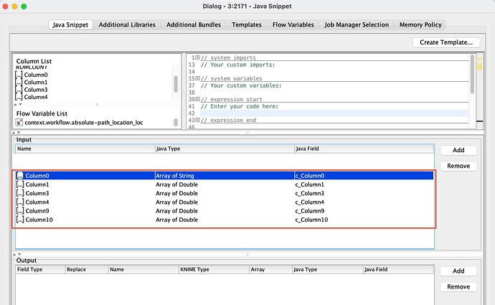495x305 pixels.
Task: Open the Additional Bundles tab
Action: click(x=194, y=24)
